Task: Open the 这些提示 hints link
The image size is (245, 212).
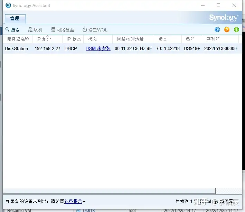Action: pos(73,201)
